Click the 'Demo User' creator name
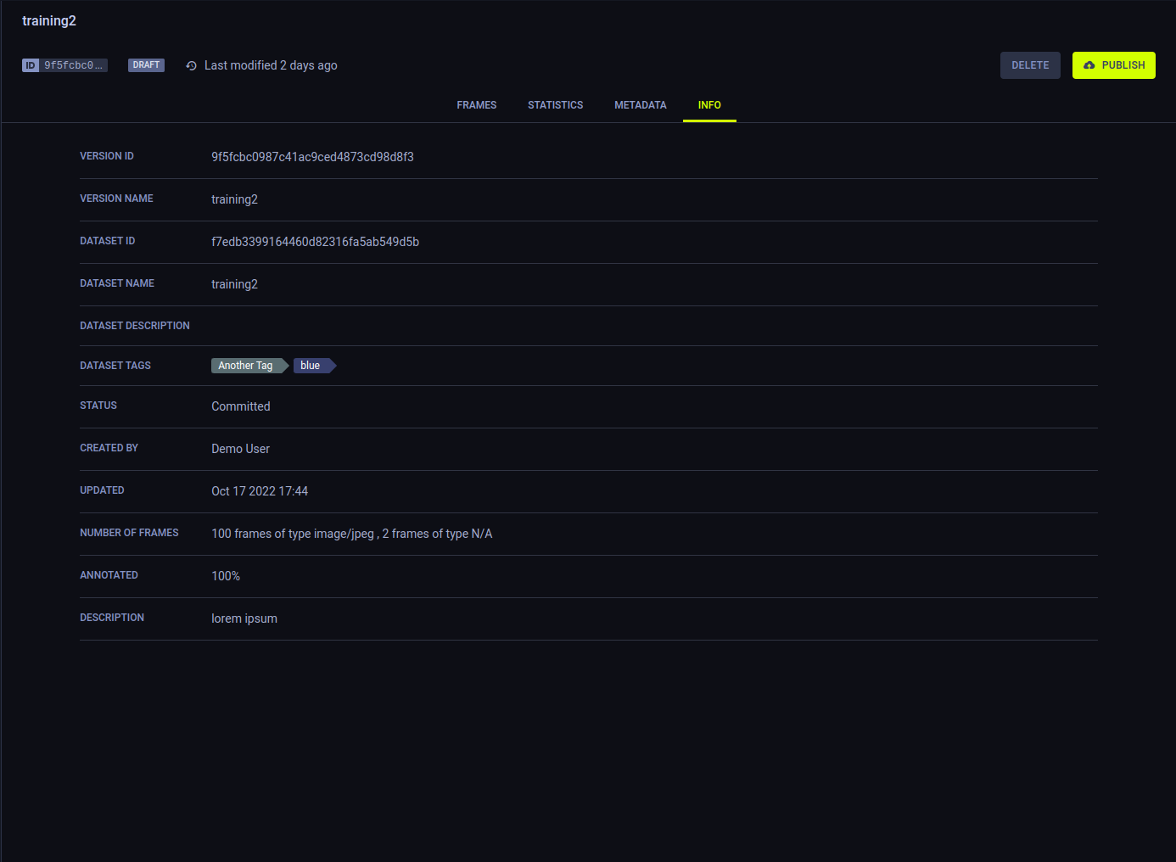This screenshot has width=1176, height=862. [240, 449]
